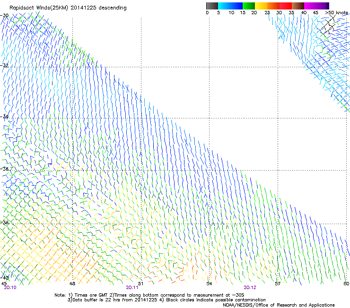The width and height of the screenshot is (350, 308).
Task: Click the '51' longitude axis label
Action: tap(140, 283)
